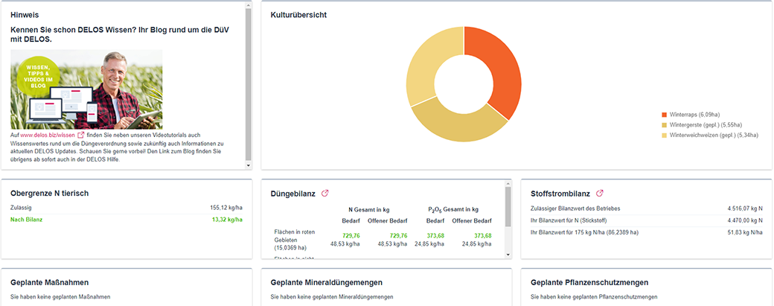This screenshot has height=306, width=774.
Task: Click the Kulturübersicht heading
Action: point(298,15)
